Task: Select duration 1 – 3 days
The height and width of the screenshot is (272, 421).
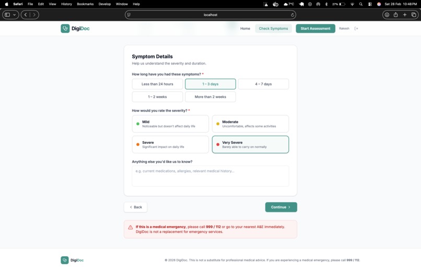Action: 210,84
